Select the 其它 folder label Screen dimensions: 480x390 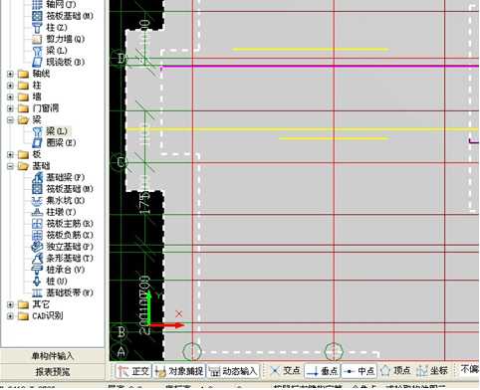(x=41, y=304)
